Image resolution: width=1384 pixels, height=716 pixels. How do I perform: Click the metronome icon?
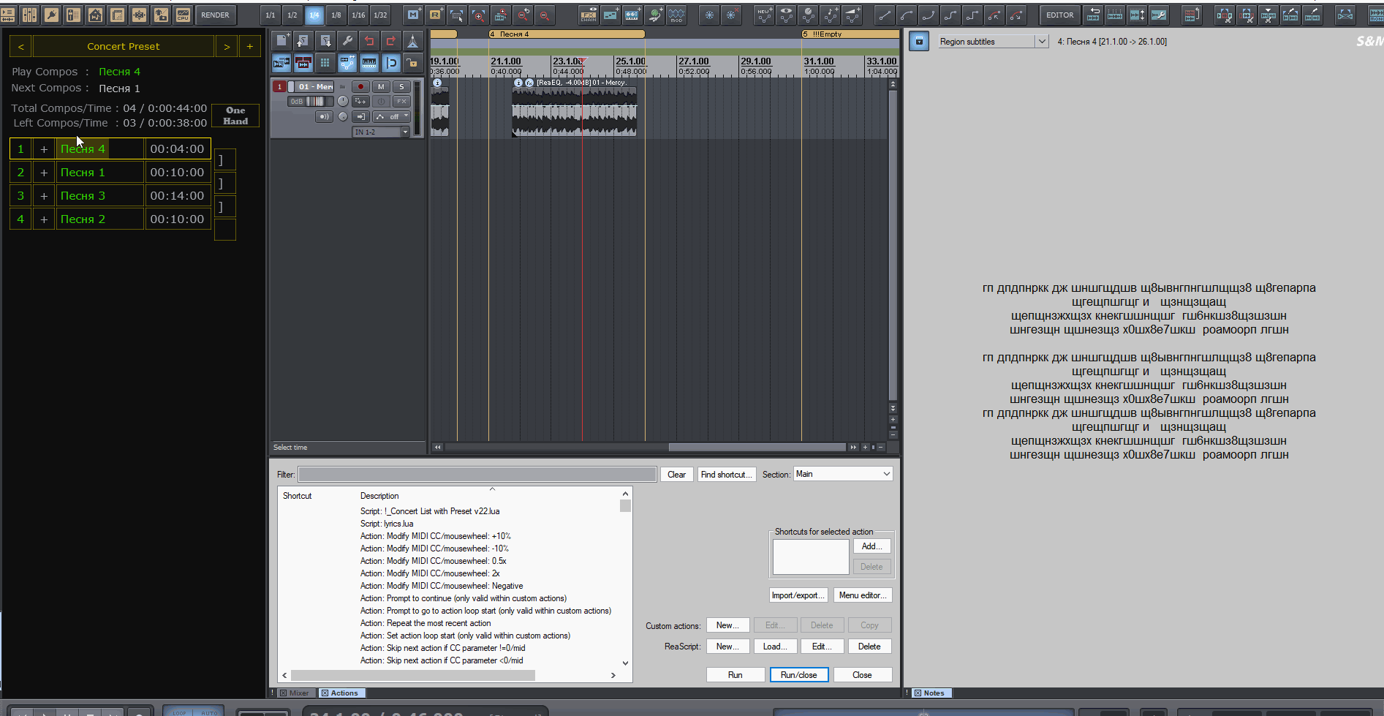(x=413, y=41)
